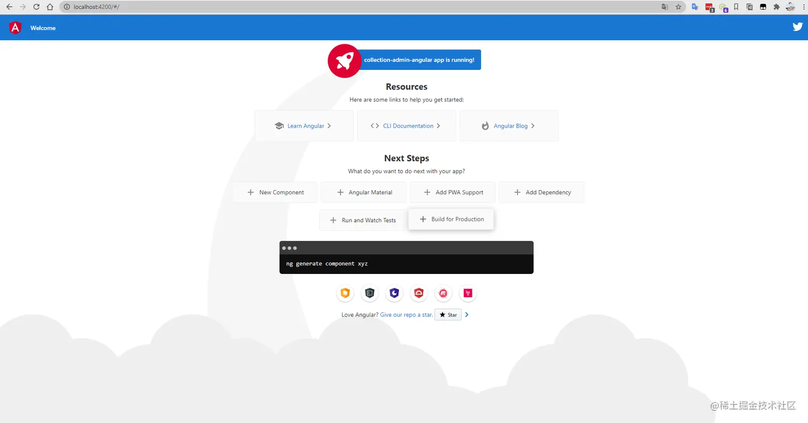Open the Google Translate extension icon
The image size is (808, 423).
(695, 7)
